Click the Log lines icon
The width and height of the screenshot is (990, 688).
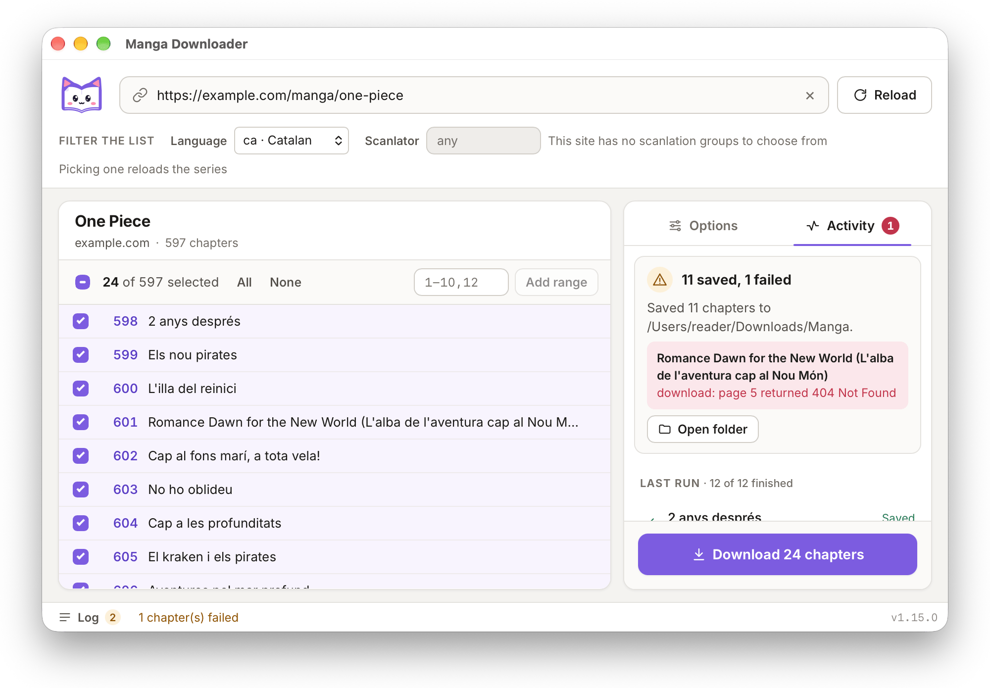coord(65,617)
